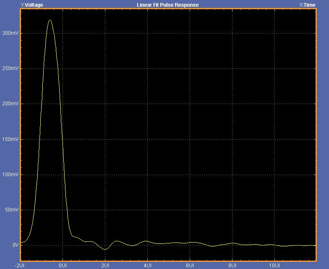Click the 8UI time axis label

click(x=232, y=266)
